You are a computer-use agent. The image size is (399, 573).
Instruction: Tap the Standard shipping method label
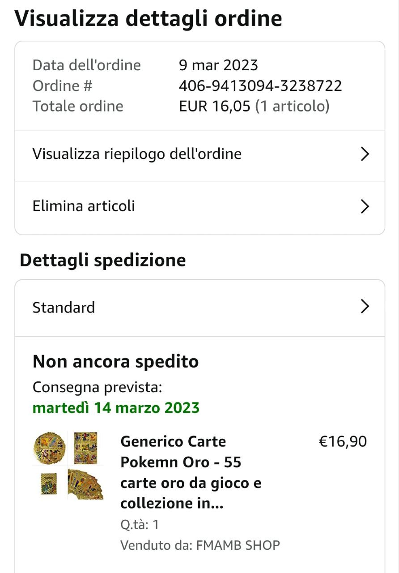pos(64,308)
